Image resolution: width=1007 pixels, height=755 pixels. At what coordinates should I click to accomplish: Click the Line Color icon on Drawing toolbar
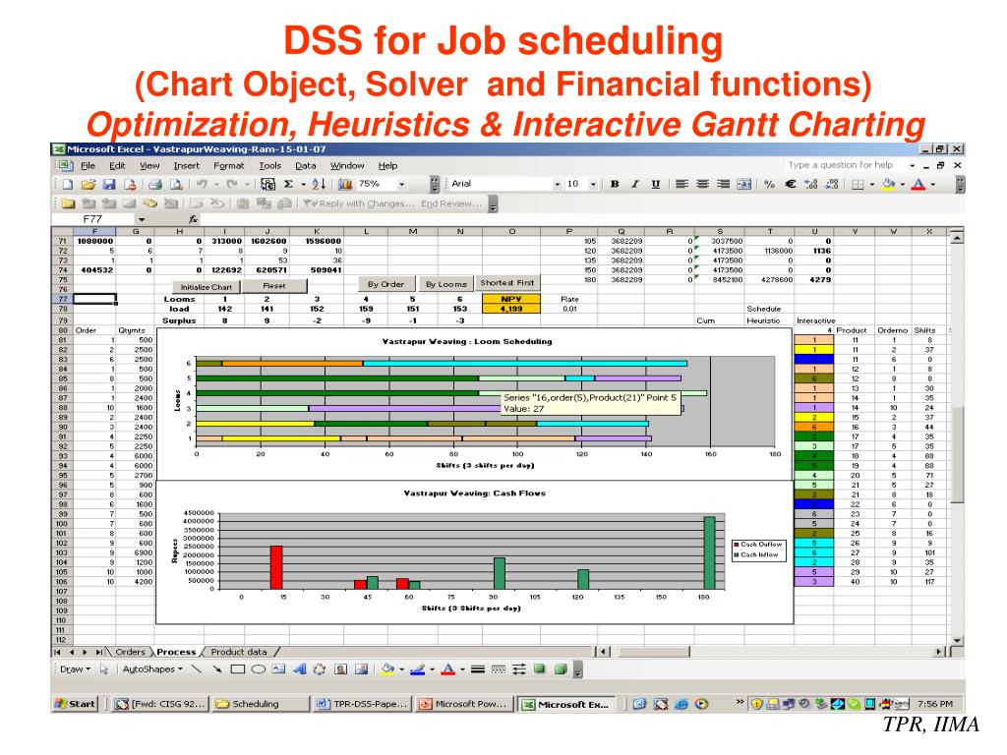417,668
